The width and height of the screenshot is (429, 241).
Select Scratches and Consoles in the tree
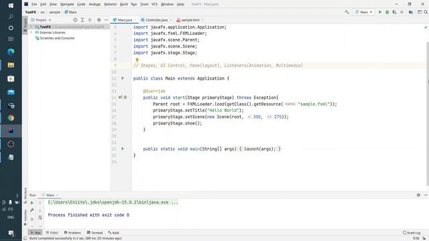(57, 38)
